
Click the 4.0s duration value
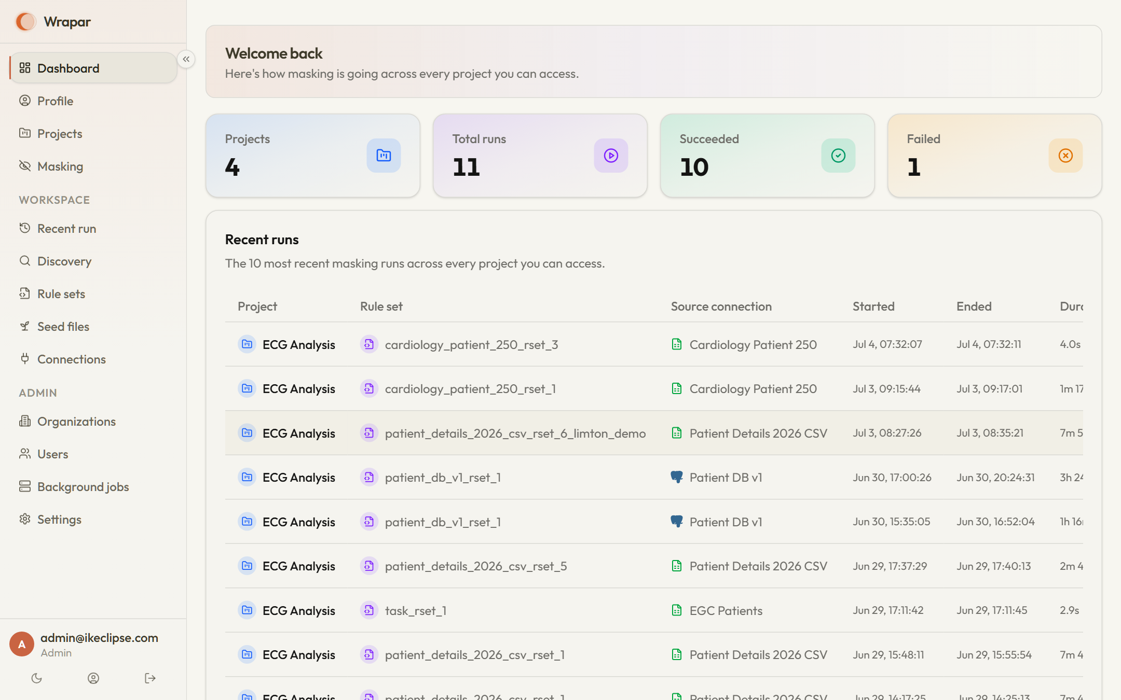click(x=1070, y=344)
